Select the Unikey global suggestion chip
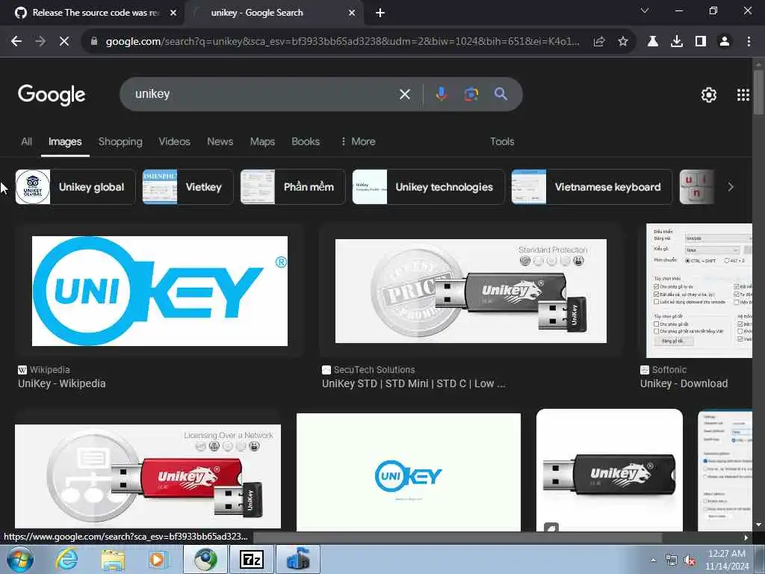 pyautogui.click(x=75, y=187)
